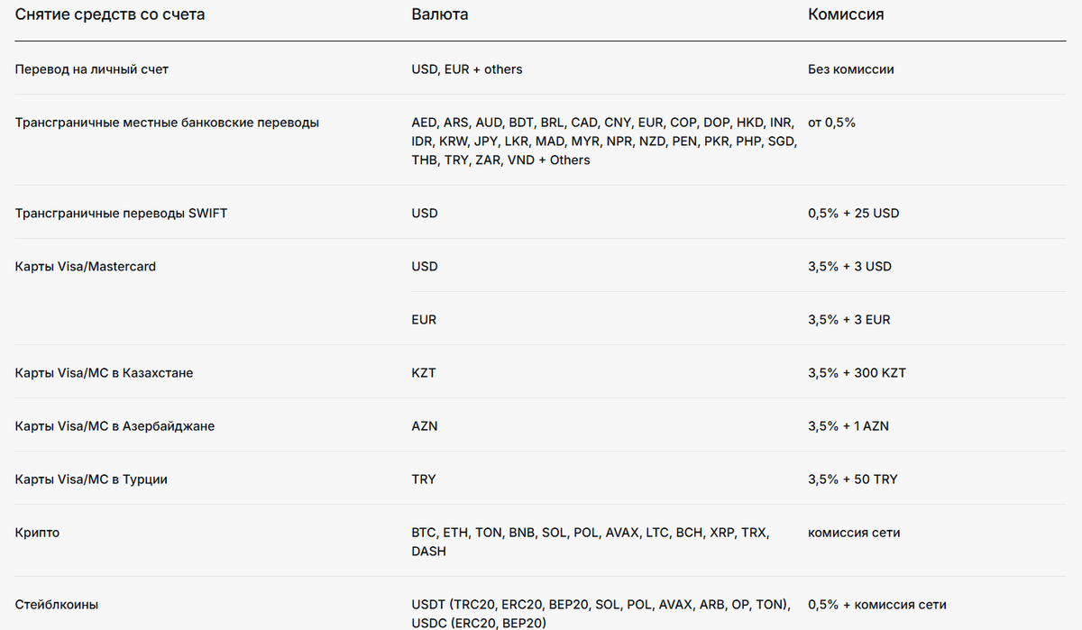Click 'Трансграничные местные банковские переводы' row label

[x=167, y=123]
